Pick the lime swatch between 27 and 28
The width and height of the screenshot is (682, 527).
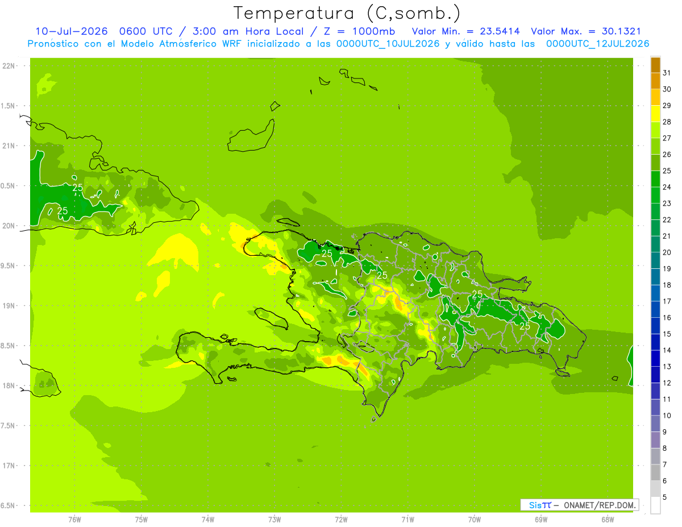[655, 130]
